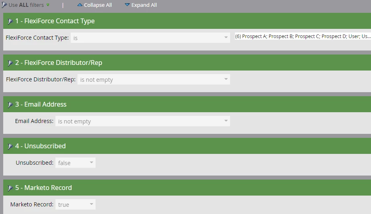Select the '3 - Email Address' header title
371x214 pixels.
click(x=41, y=105)
